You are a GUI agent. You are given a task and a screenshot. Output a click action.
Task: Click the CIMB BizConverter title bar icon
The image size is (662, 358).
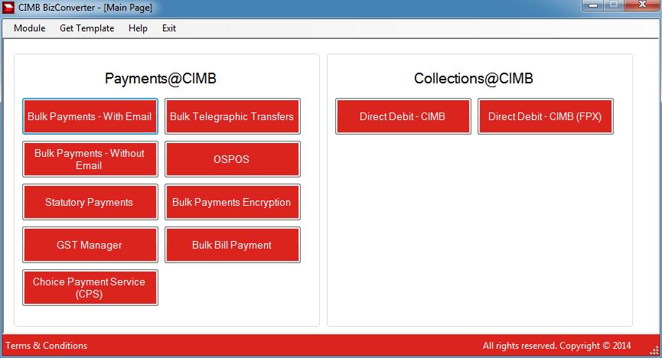point(8,8)
